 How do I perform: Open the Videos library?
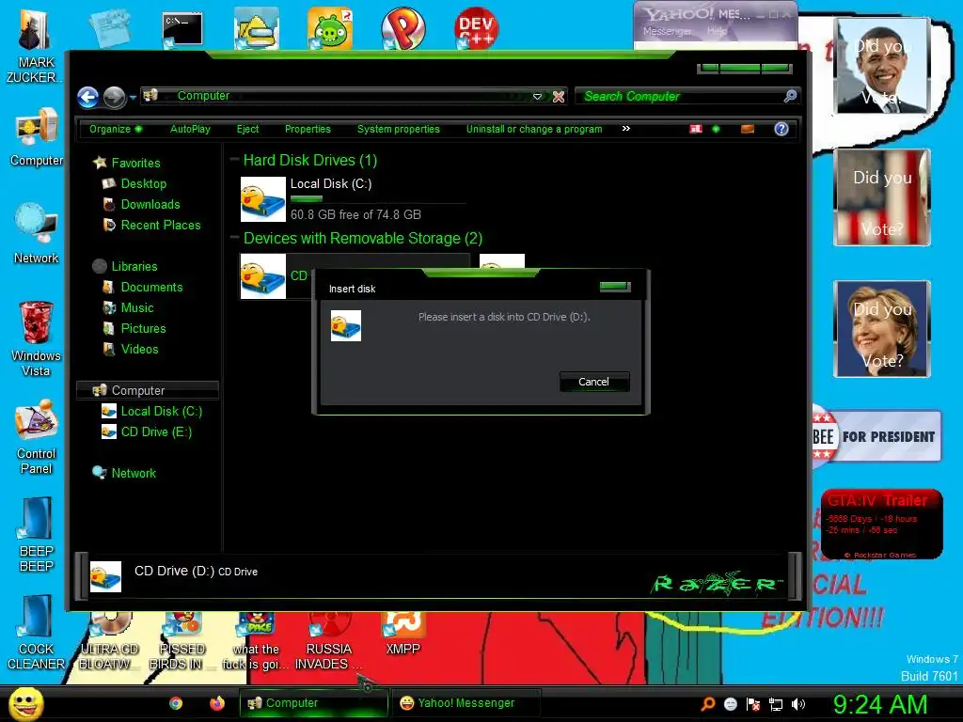click(139, 350)
